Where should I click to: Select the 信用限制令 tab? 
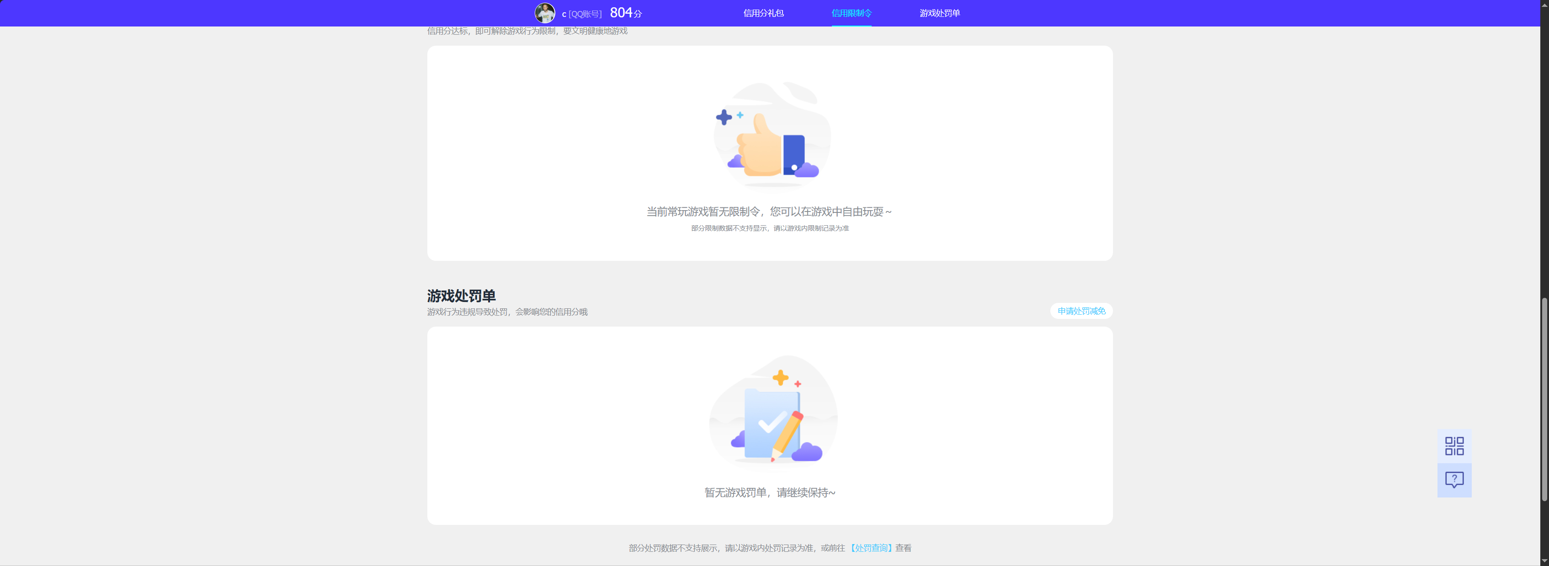[x=851, y=13]
